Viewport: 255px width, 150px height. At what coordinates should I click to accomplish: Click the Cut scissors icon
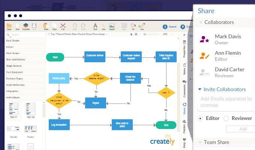(63, 26)
